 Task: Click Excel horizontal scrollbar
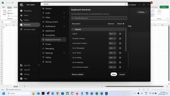click(x=135, y=86)
